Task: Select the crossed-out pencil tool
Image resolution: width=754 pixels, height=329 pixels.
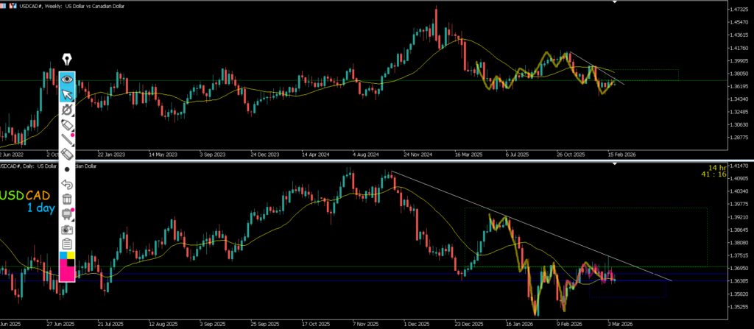Action: pyautogui.click(x=67, y=110)
